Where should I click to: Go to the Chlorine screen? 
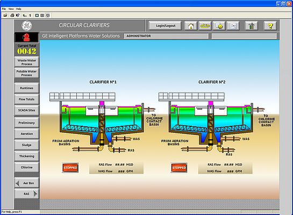[27, 167]
